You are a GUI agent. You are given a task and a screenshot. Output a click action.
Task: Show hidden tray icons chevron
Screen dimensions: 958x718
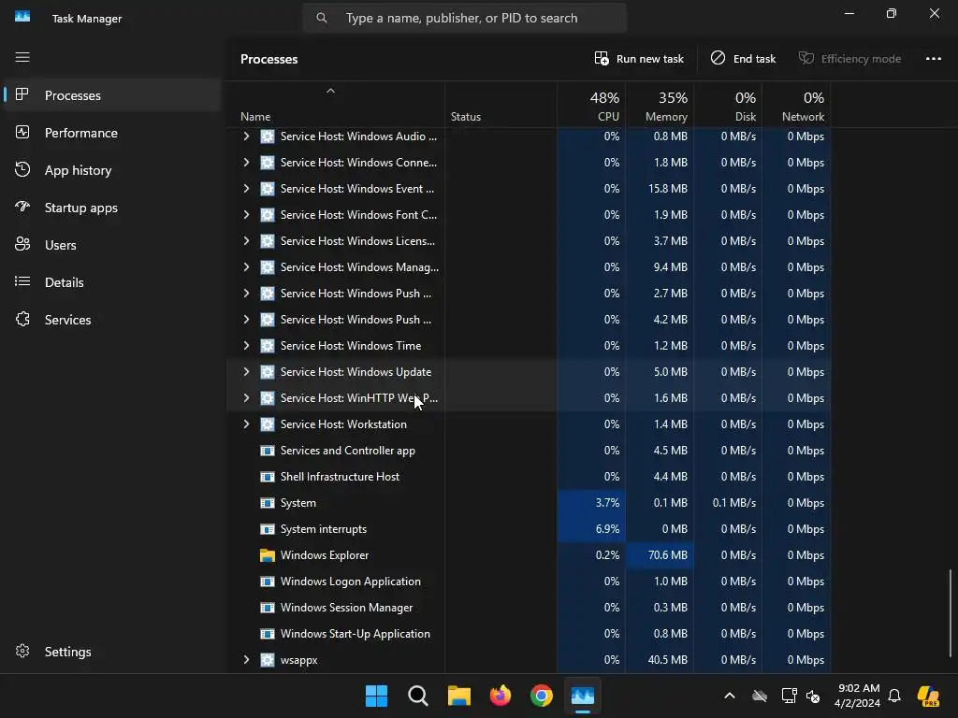tap(730, 696)
